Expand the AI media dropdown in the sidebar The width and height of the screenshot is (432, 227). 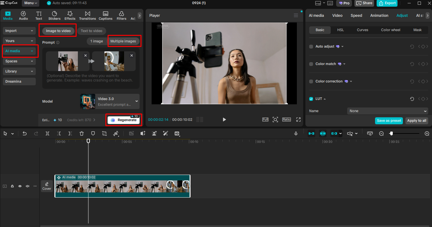(x=32, y=51)
